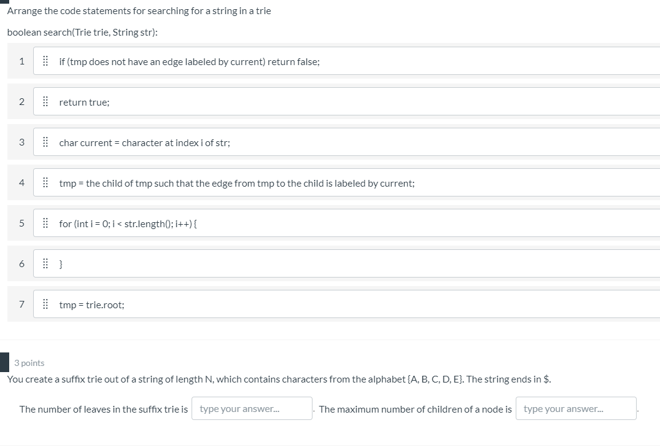Click the dark square beside '3 points'
The image size is (660, 447).
click(5, 363)
